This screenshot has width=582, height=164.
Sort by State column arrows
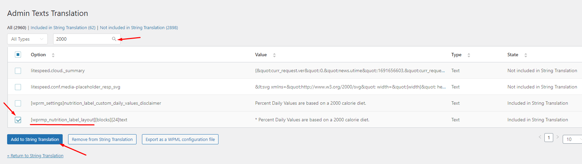(x=526, y=55)
